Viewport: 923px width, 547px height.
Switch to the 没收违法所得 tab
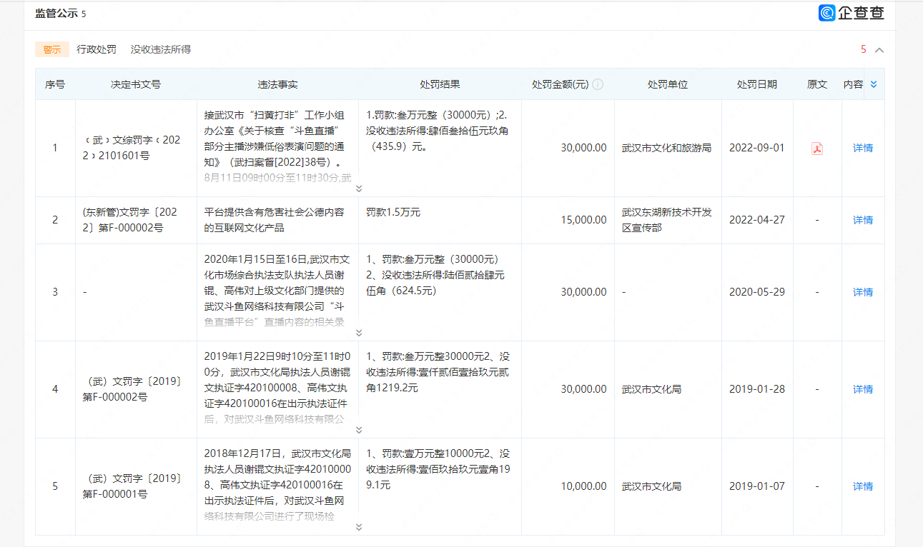161,49
